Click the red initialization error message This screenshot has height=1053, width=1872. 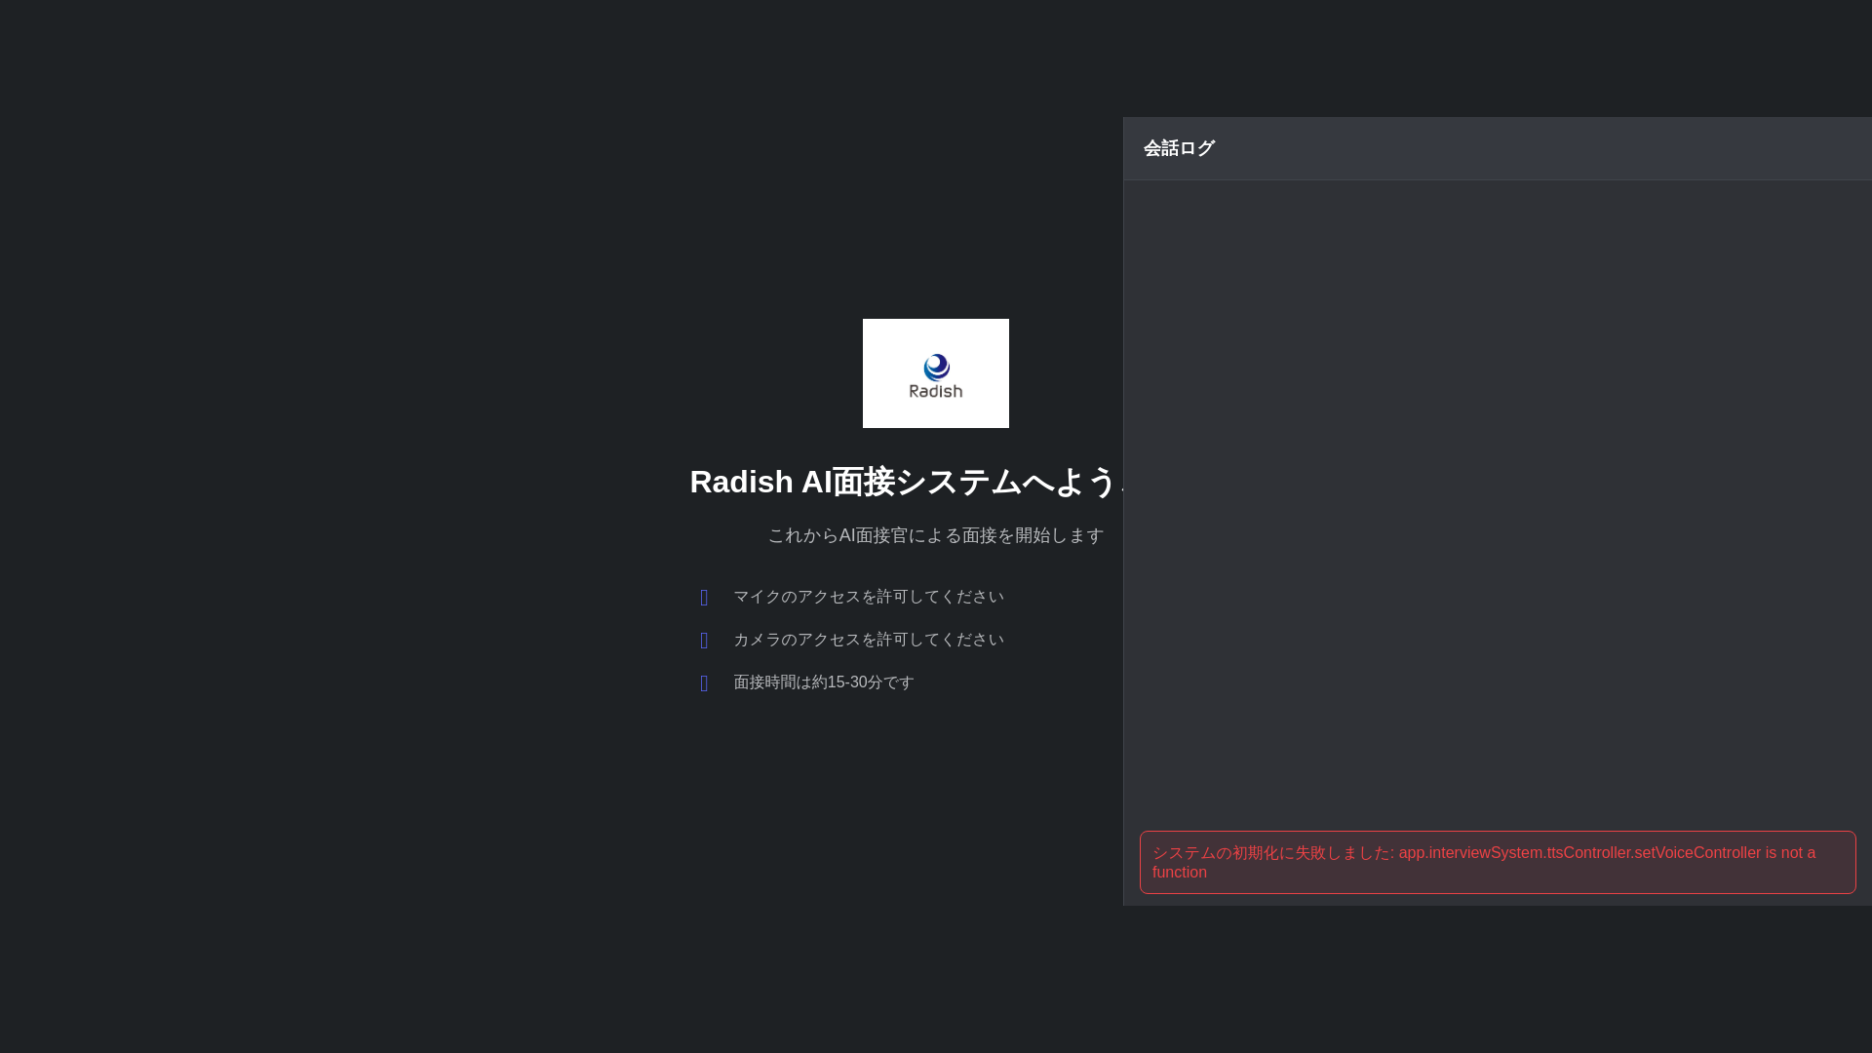point(1498,862)
